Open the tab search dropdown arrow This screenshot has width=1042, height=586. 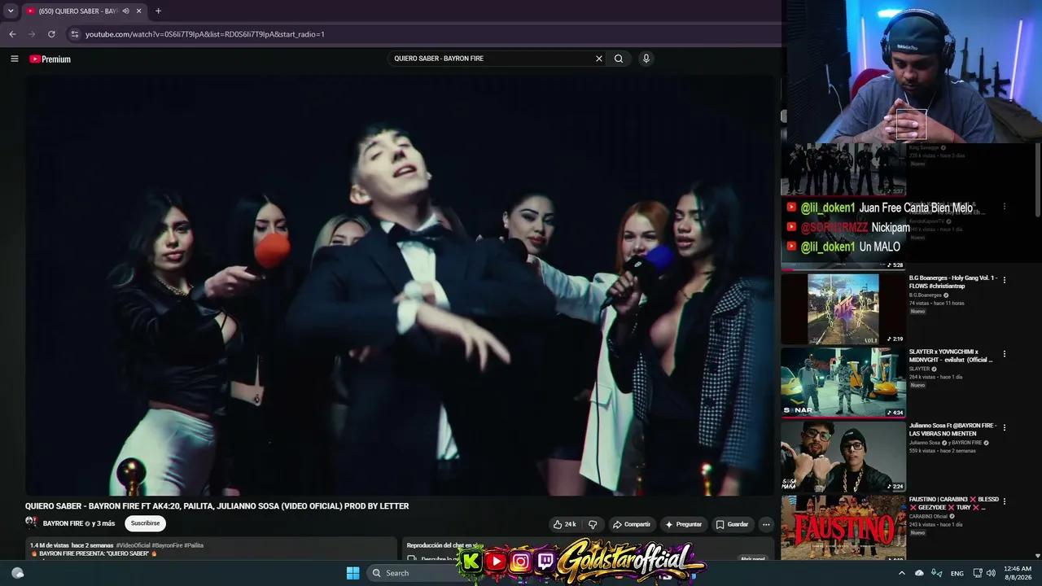[x=11, y=11]
